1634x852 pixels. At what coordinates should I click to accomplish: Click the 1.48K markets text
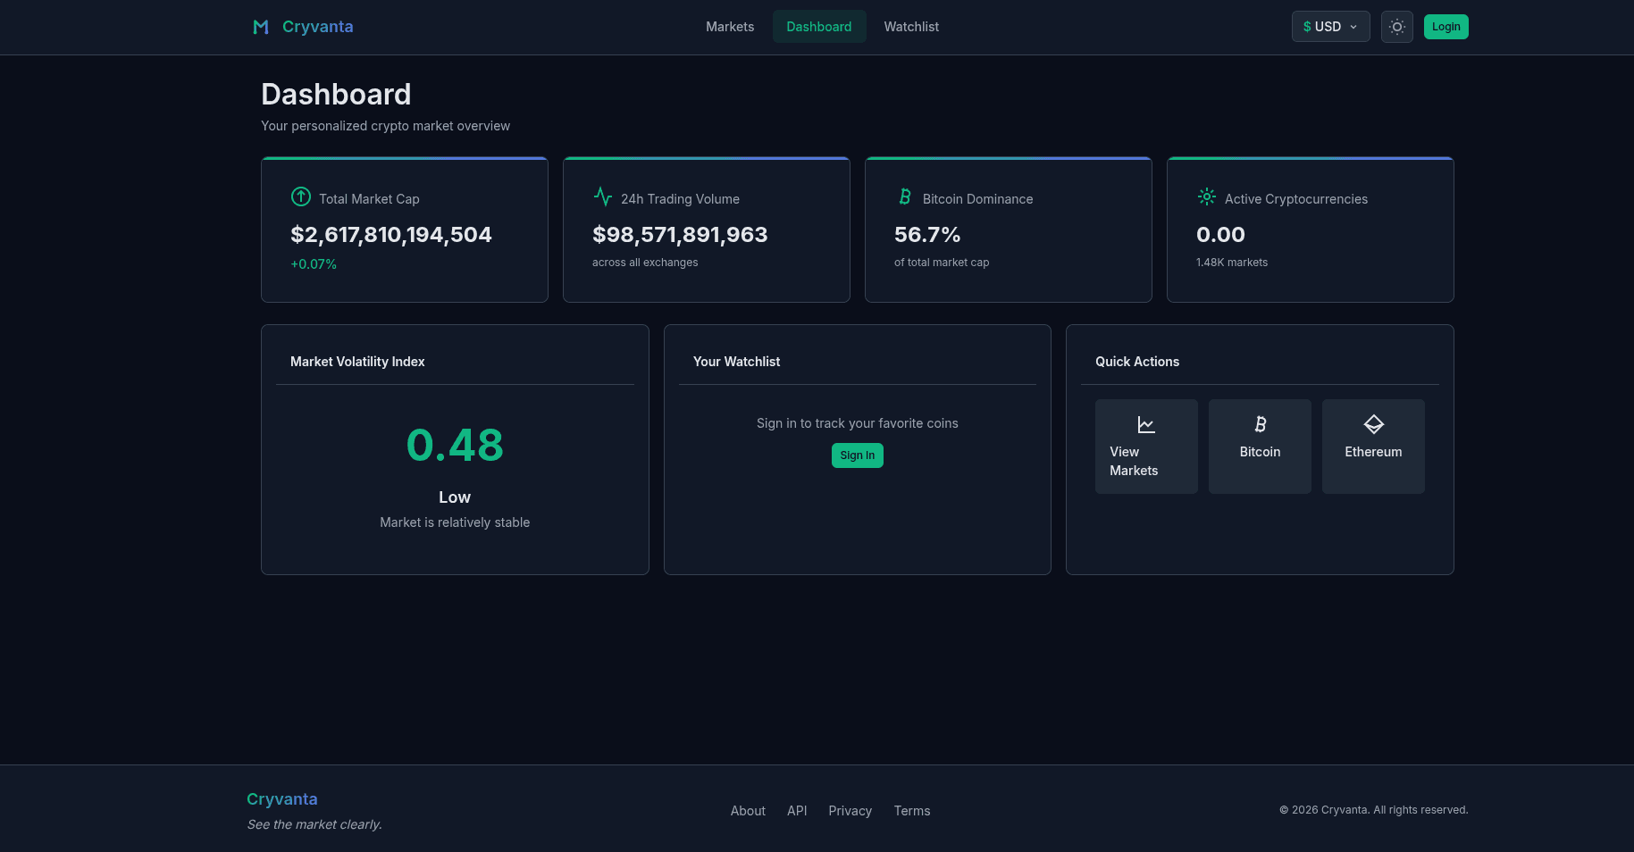tap(1232, 263)
